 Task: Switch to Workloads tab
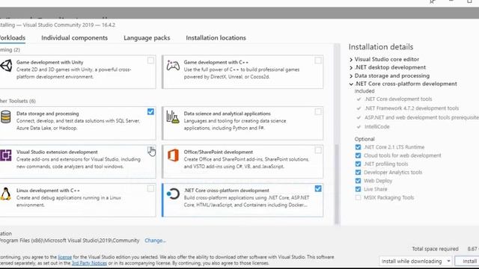coord(12,38)
